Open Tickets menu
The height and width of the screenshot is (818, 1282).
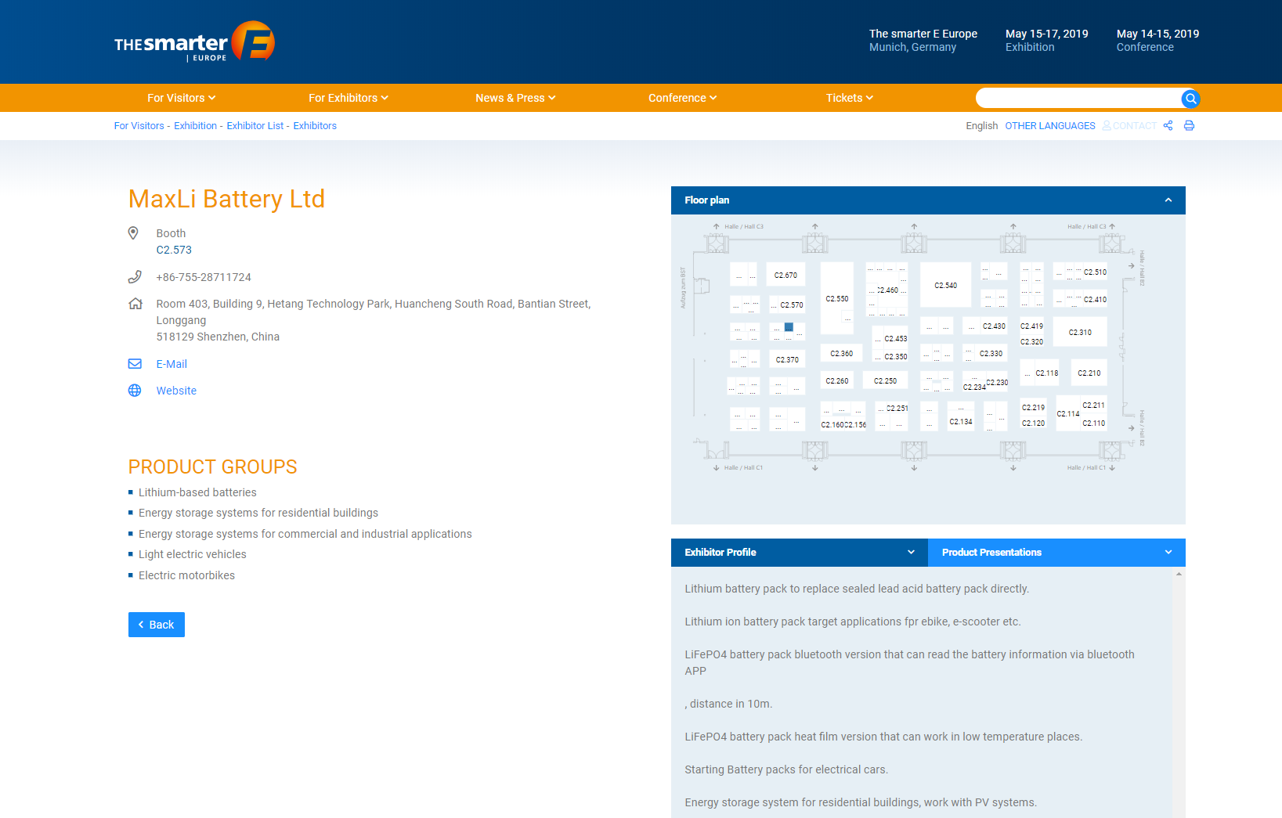coord(849,98)
